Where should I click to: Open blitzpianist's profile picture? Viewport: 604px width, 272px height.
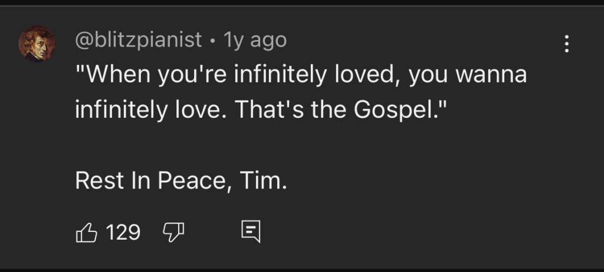coord(37,44)
